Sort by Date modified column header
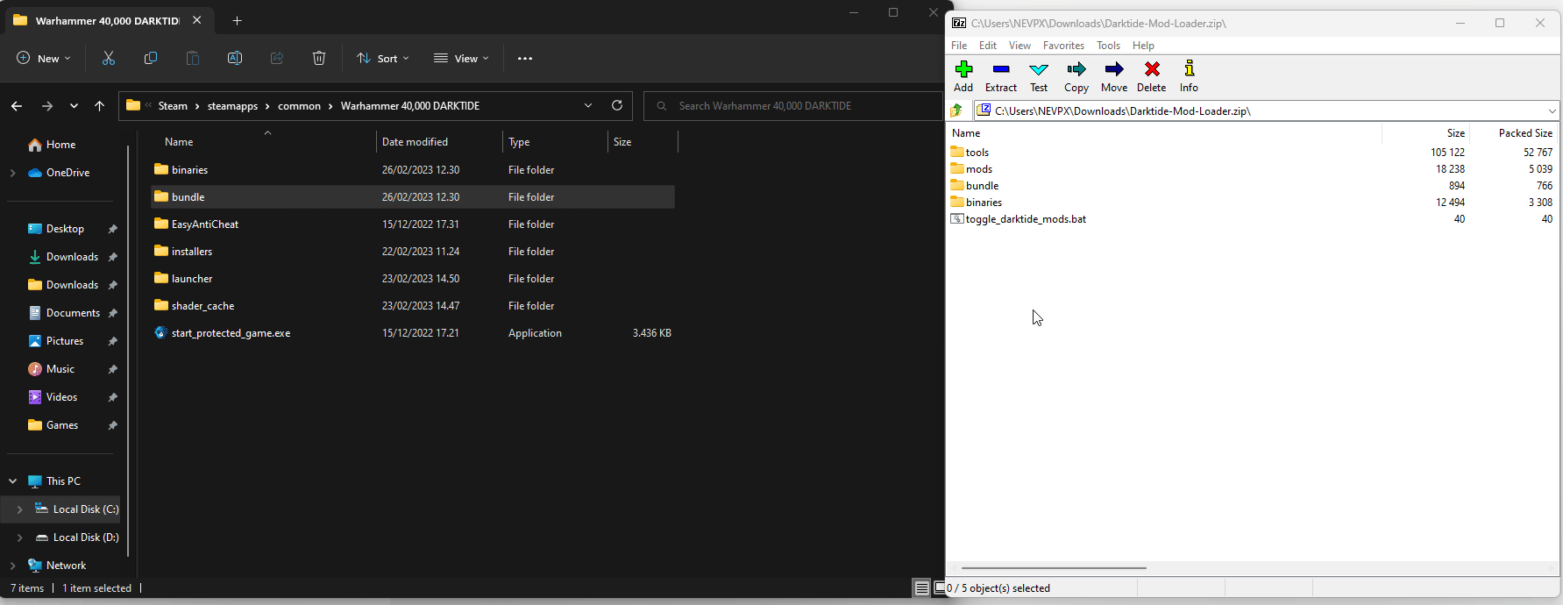 click(x=439, y=141)
